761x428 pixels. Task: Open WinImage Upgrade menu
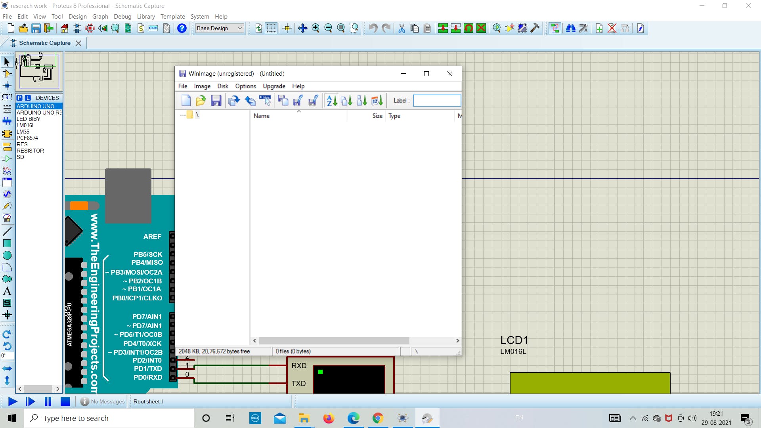click(274, 86)
